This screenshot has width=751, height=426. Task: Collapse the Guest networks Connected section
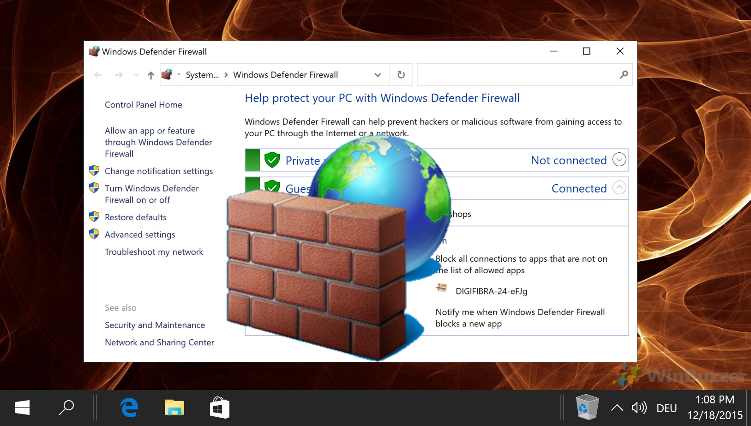point(619,188)
